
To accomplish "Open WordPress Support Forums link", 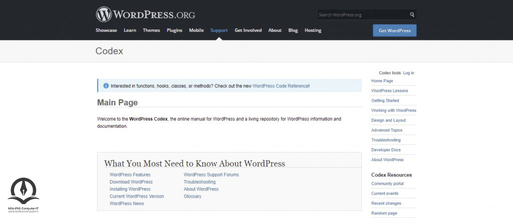I will click(x=211, y=175).
